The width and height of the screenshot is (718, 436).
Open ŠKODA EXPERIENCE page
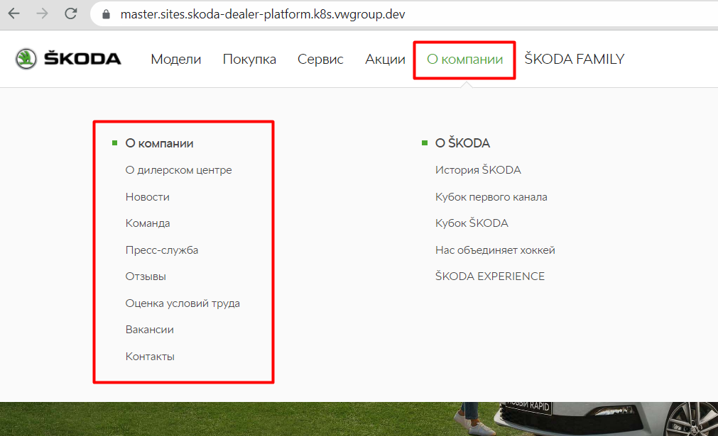click(x=490, y=276)
